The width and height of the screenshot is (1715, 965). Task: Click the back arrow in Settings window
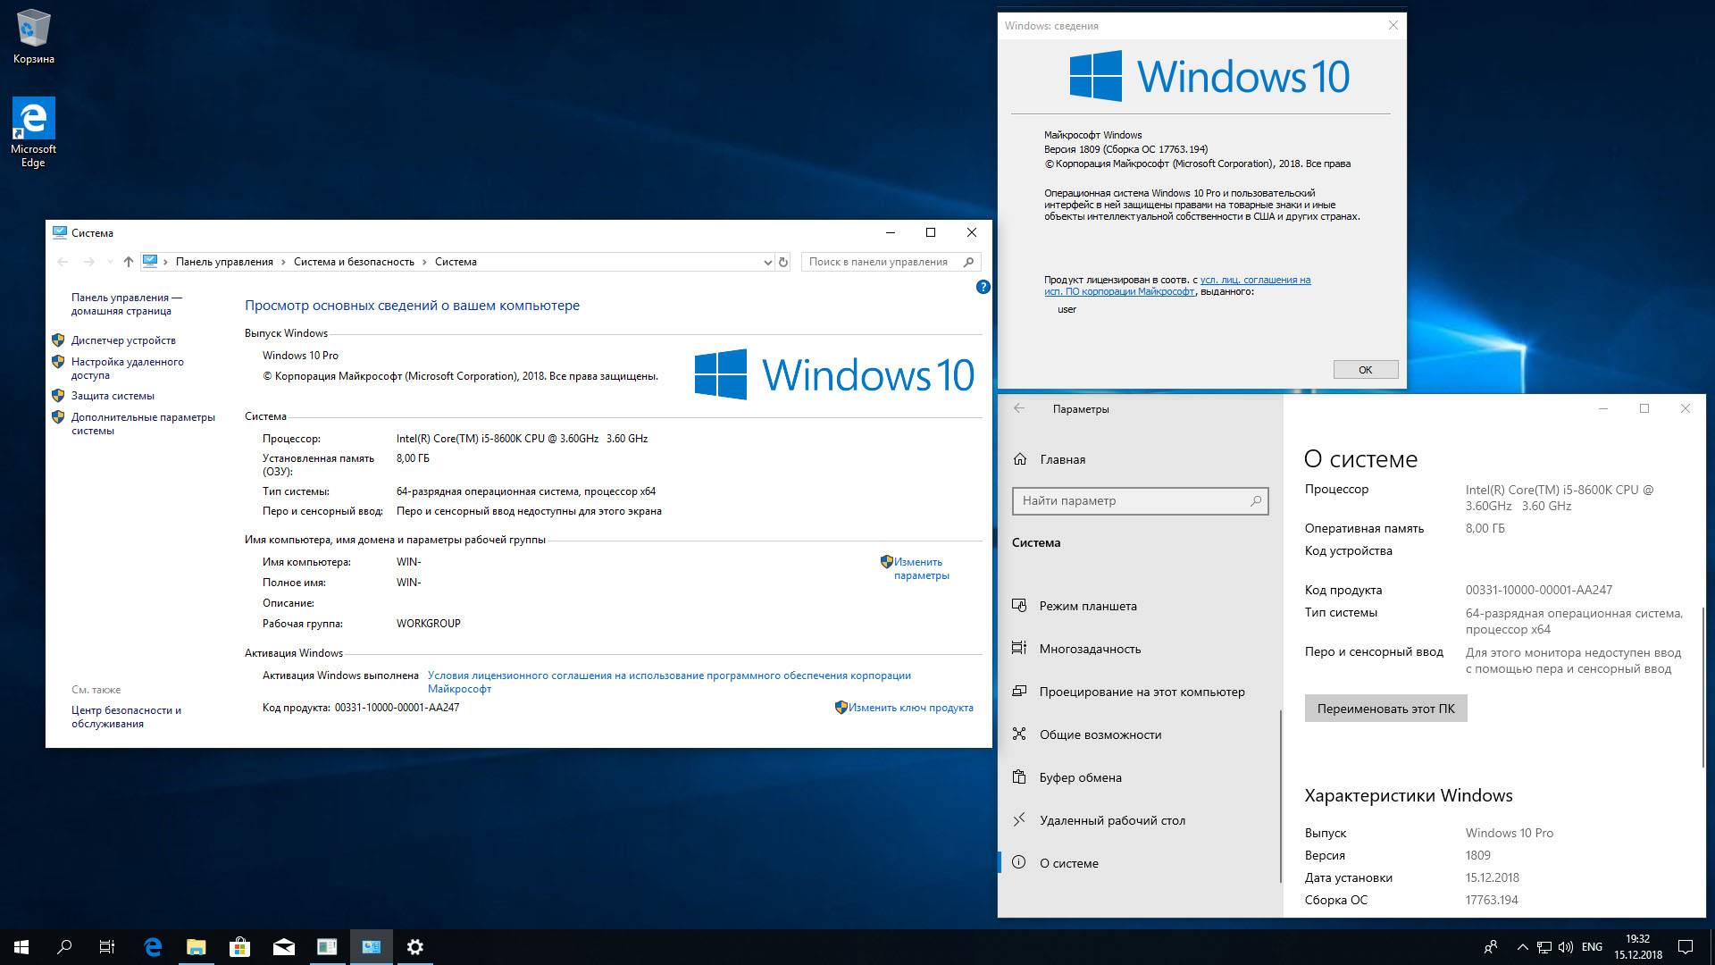click(1019, 408)
